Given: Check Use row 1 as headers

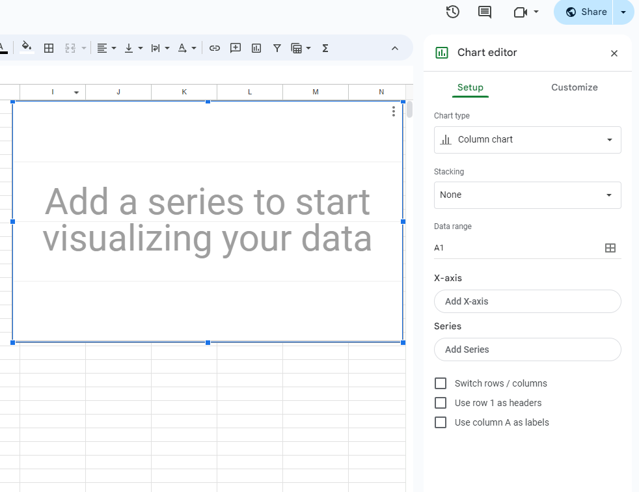Looking at the screenshot, I should pos(441,403).
